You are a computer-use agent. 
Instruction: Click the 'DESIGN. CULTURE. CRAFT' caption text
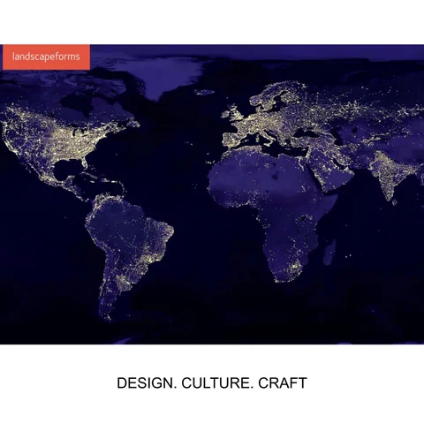pyautogui.click(x=212, y=382)
